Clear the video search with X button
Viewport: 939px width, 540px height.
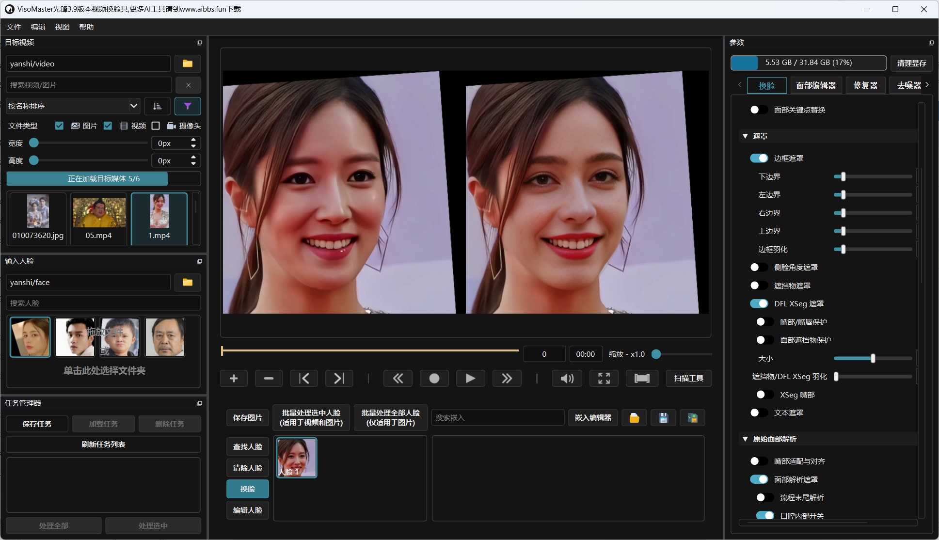(188, 85)
